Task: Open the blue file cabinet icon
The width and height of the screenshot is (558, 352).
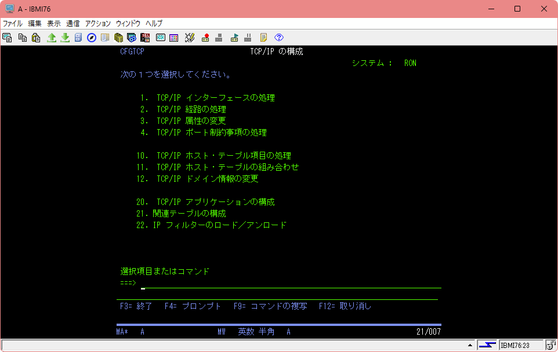Action: (78, 37)
